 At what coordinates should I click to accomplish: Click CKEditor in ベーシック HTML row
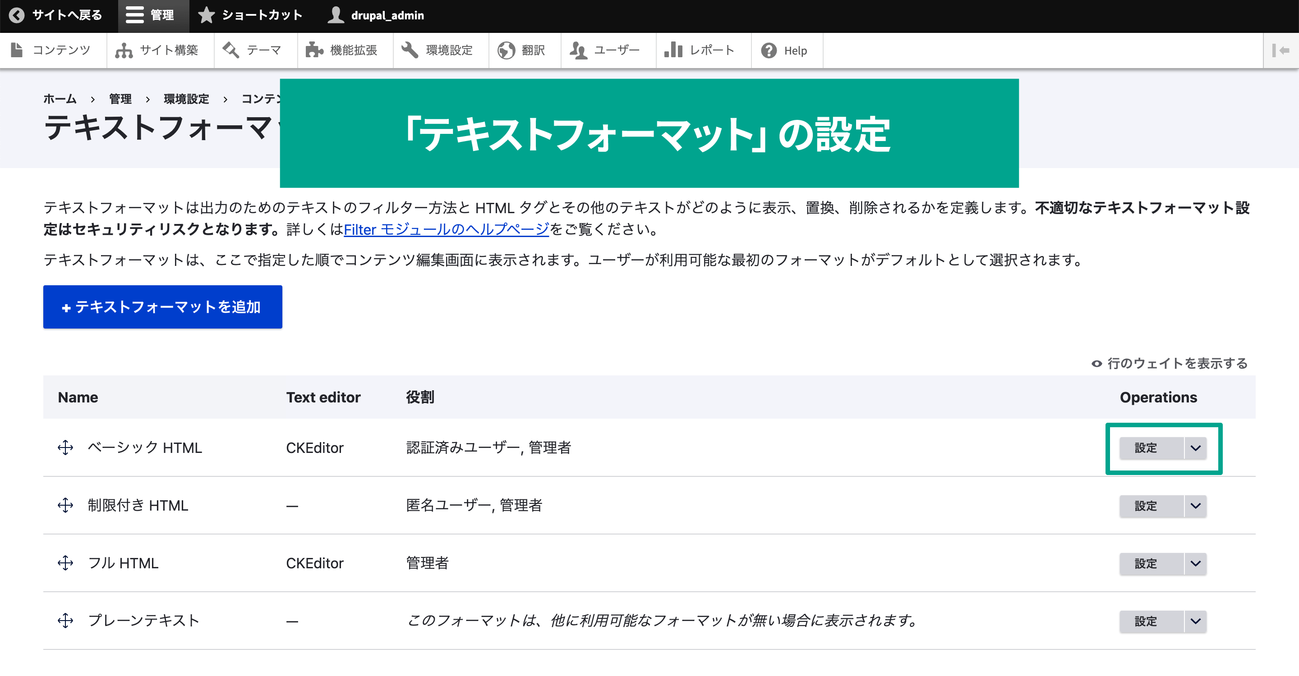coord(315,448)
